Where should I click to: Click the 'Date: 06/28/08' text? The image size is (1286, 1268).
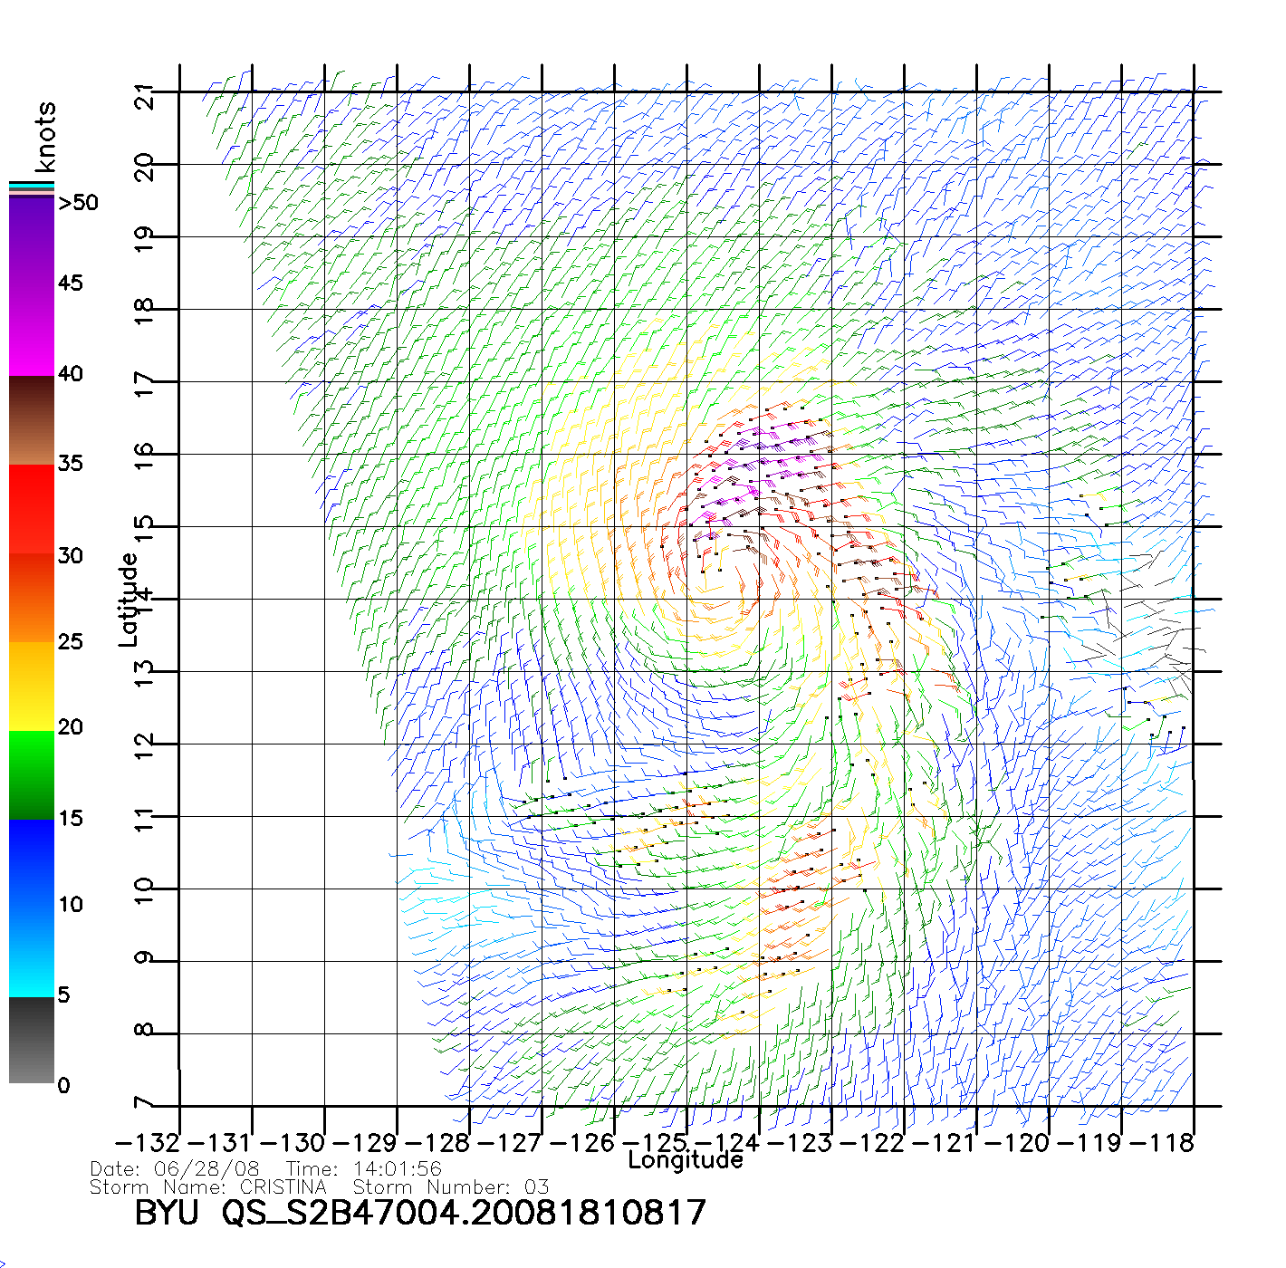click(x=175, y=1169)
